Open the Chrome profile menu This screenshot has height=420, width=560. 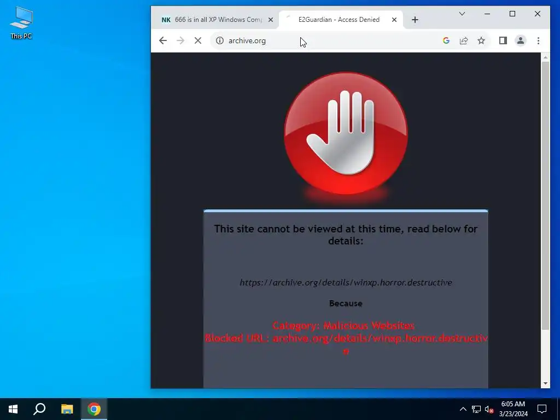[521, 40]
